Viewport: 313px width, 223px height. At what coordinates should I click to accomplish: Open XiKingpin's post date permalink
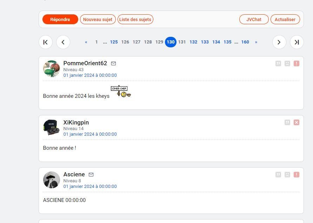point(90,134)
